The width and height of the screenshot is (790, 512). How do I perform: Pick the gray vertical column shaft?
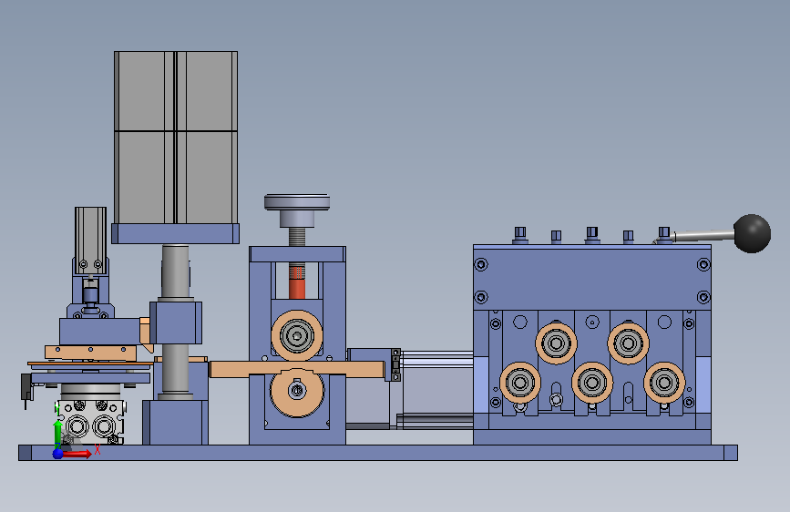175,272
